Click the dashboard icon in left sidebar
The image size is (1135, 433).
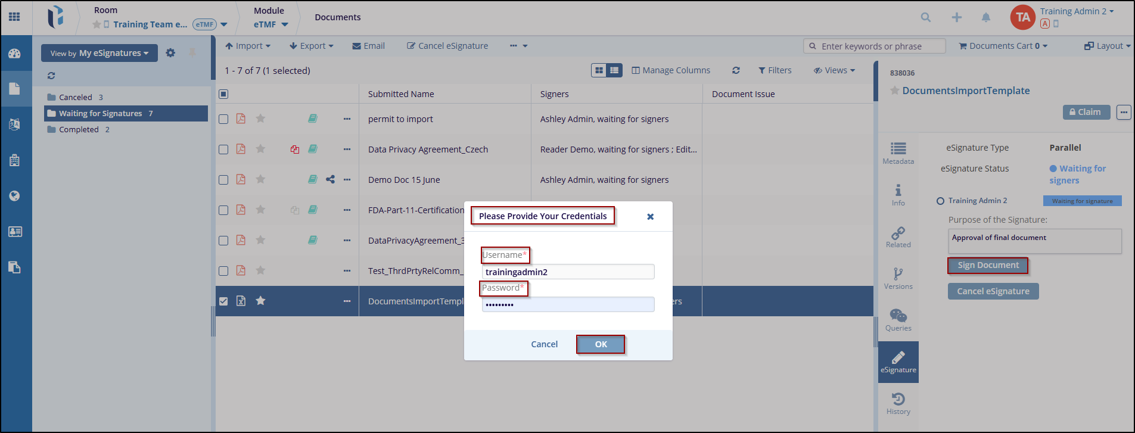pyautogui.click(x=15, y=54)
